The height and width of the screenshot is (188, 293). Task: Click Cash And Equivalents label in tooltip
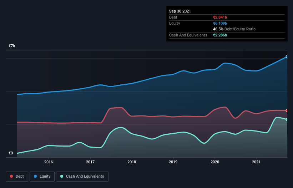pyautogui.click(x=188, y=35)
